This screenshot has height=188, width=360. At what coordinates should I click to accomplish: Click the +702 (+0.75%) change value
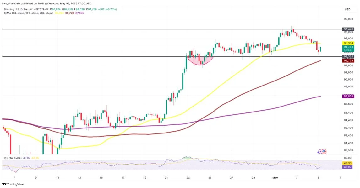pyautogui.click(x=107, y=9)
